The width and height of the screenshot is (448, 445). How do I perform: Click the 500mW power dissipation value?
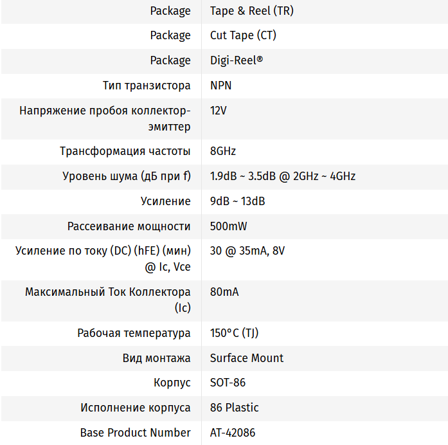coord(229,226)
